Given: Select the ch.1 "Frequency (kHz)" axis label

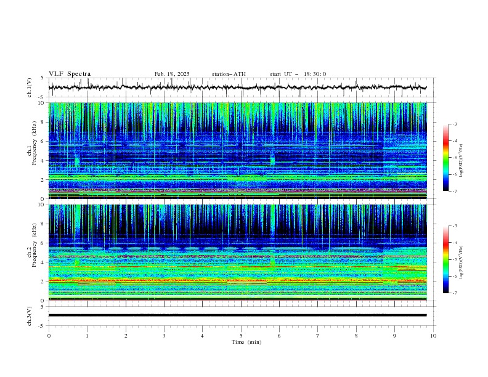Looking at the screenshot, I should pyautogui.click(x=35, y=144).
